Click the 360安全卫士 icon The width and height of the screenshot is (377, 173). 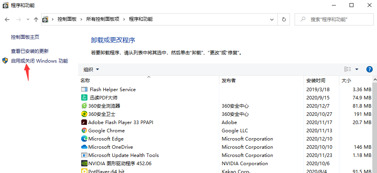[x=84, y=114]
